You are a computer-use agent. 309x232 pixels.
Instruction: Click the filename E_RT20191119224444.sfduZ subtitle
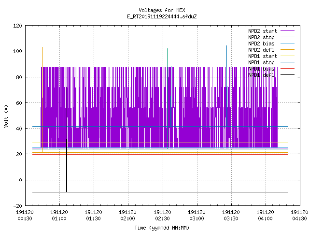(x=162, y=16)
